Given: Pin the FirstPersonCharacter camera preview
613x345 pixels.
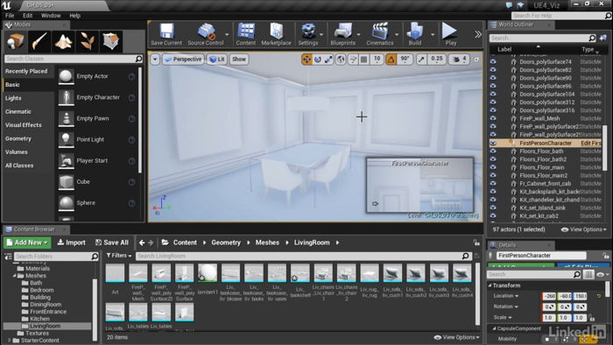Looking at the screenshot, I should [375, 203].
